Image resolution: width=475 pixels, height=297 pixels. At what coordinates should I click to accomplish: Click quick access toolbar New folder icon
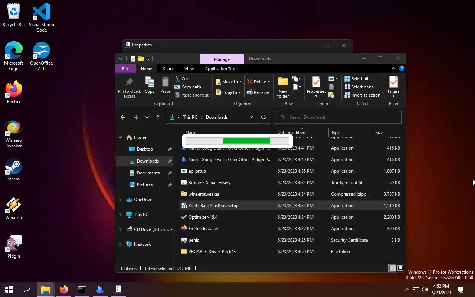141,59
